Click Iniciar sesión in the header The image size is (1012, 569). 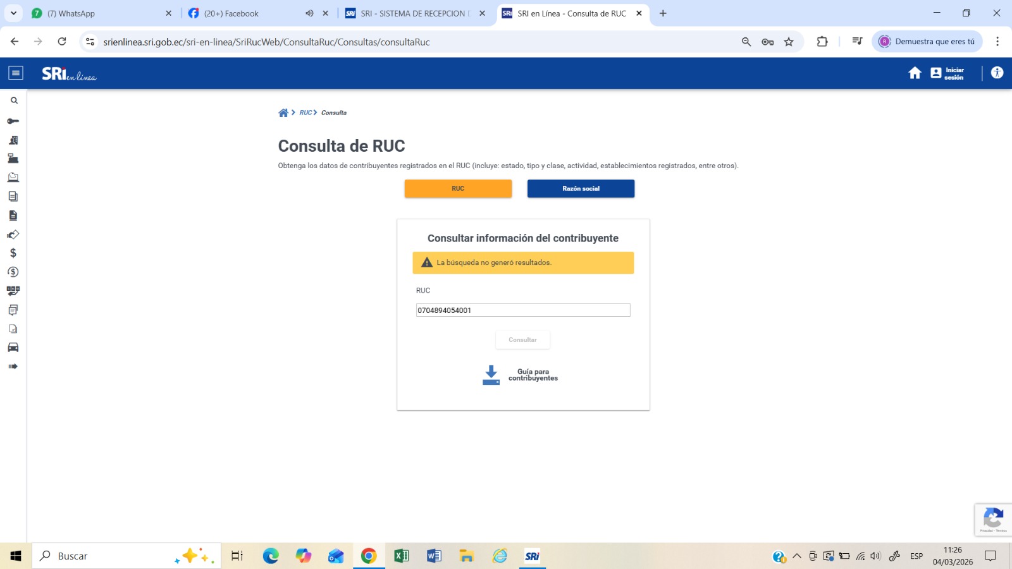click(x=947, y=73)
